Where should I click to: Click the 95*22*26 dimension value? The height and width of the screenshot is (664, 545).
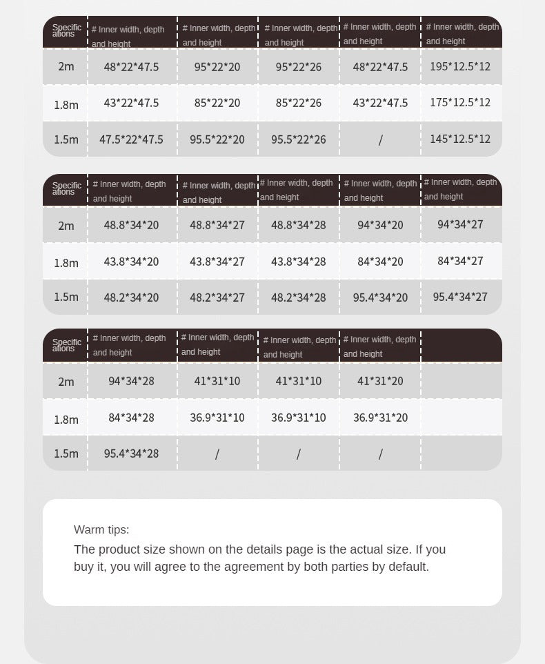coord(298,67)
